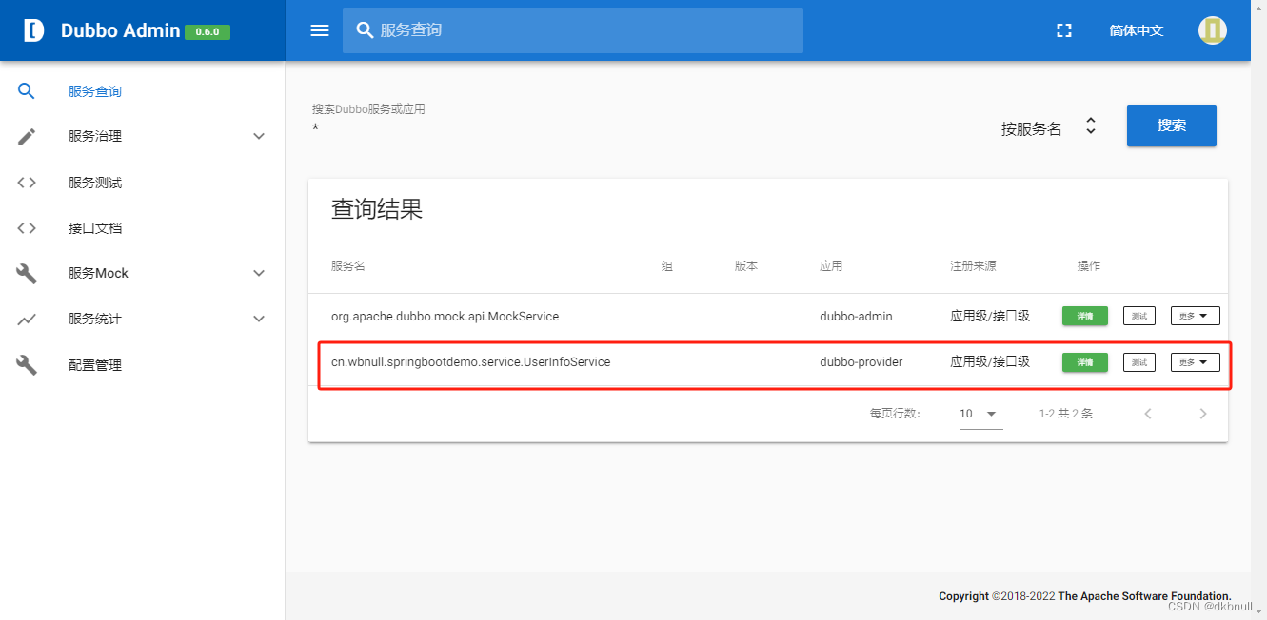Expand the 服务统计 menu chevron
Viewport: 1267px width, 620px height.
point(259,320)
